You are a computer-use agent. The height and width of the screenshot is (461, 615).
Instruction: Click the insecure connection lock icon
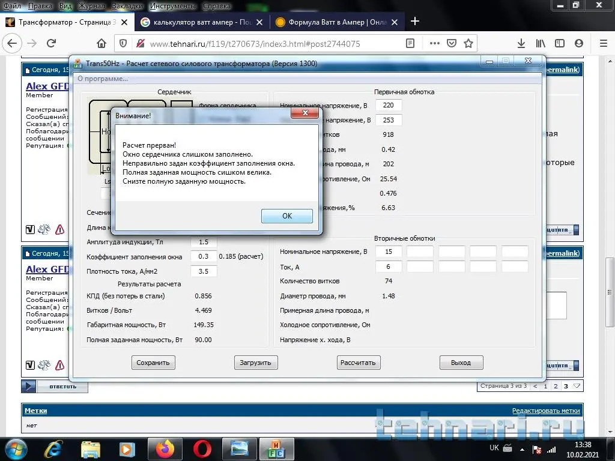[141, 43]
